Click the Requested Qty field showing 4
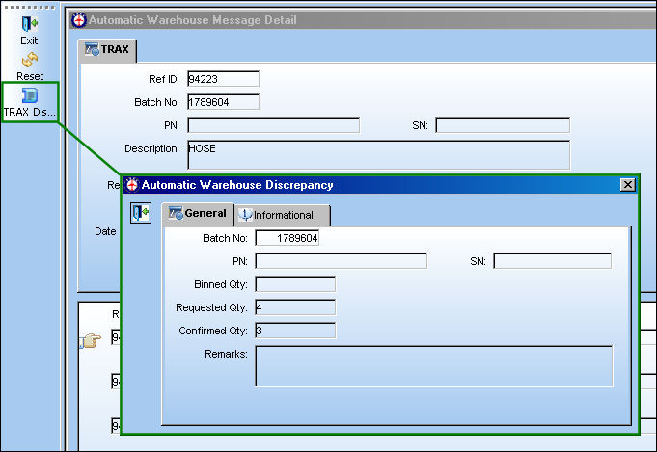 [295, 307]
